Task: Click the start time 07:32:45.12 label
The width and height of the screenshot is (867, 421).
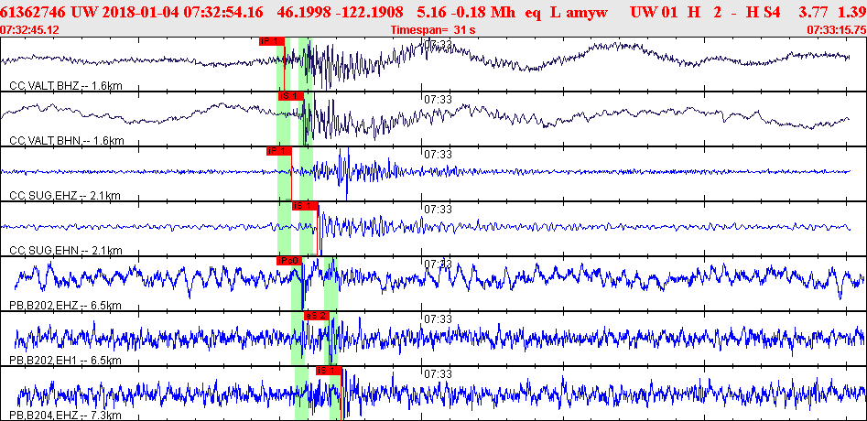Action: coord(30,30)
